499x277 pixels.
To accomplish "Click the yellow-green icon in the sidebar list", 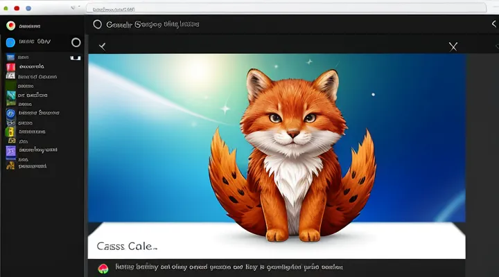I will point(10,131).
